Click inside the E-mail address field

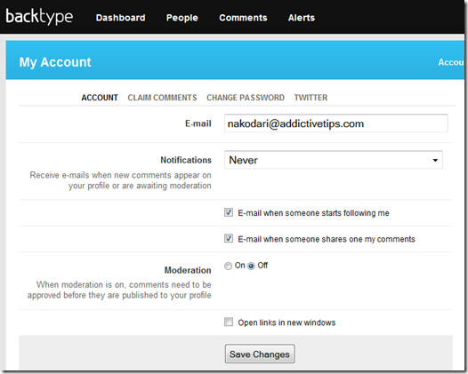336,123
